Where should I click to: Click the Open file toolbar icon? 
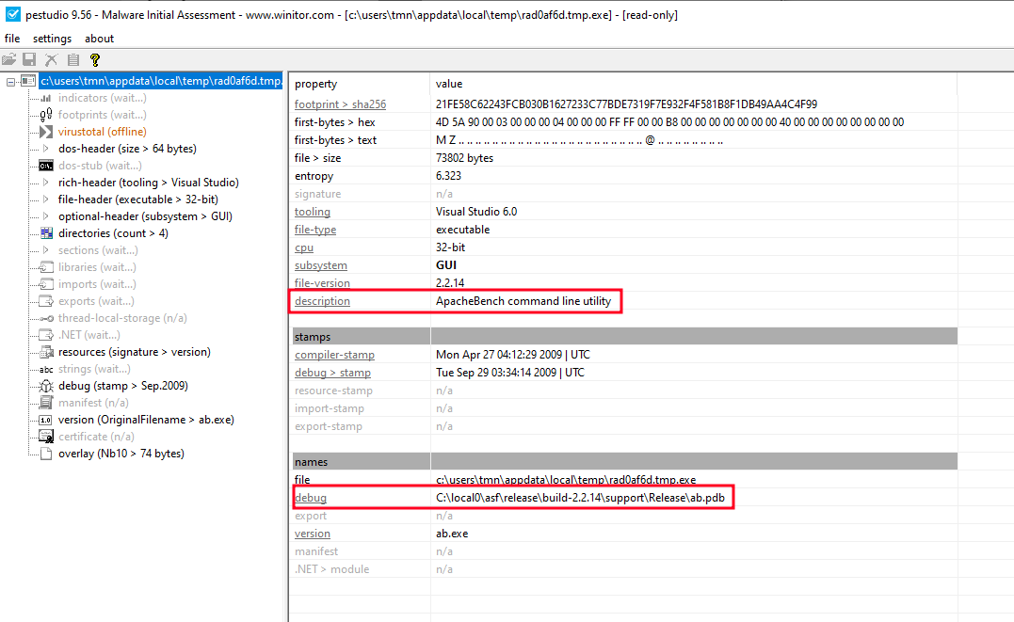[9, 58]
